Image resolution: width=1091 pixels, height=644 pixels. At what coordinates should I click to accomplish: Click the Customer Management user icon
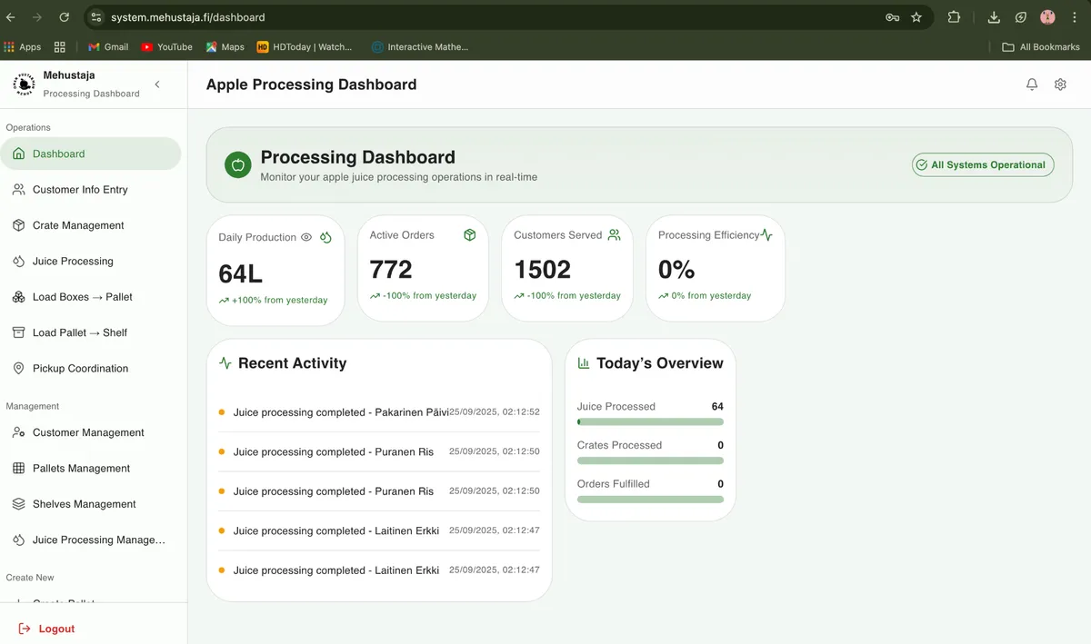coord(18,432)
